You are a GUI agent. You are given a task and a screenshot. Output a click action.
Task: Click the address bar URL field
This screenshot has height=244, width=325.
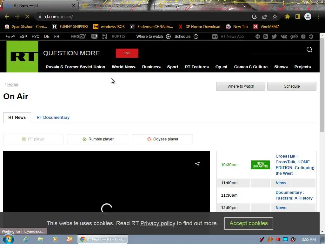tap(143, 17)
